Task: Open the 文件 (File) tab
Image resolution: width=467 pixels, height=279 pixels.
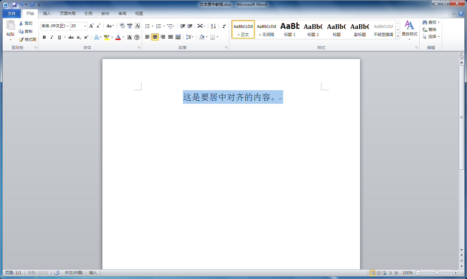Action: pyautogui.click(x=12, y=14)
